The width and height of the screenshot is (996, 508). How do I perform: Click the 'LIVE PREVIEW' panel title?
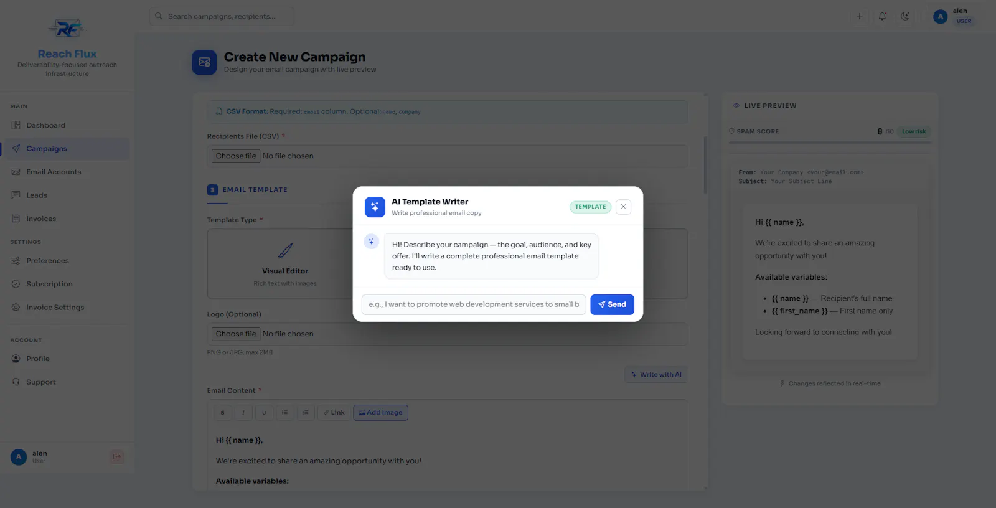770,106
